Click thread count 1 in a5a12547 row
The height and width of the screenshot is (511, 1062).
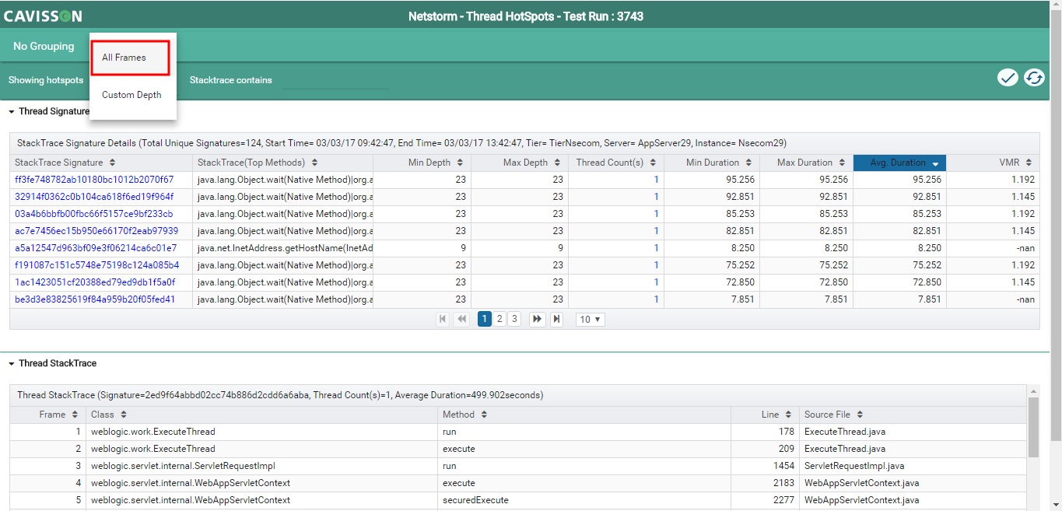click(656, 248)
